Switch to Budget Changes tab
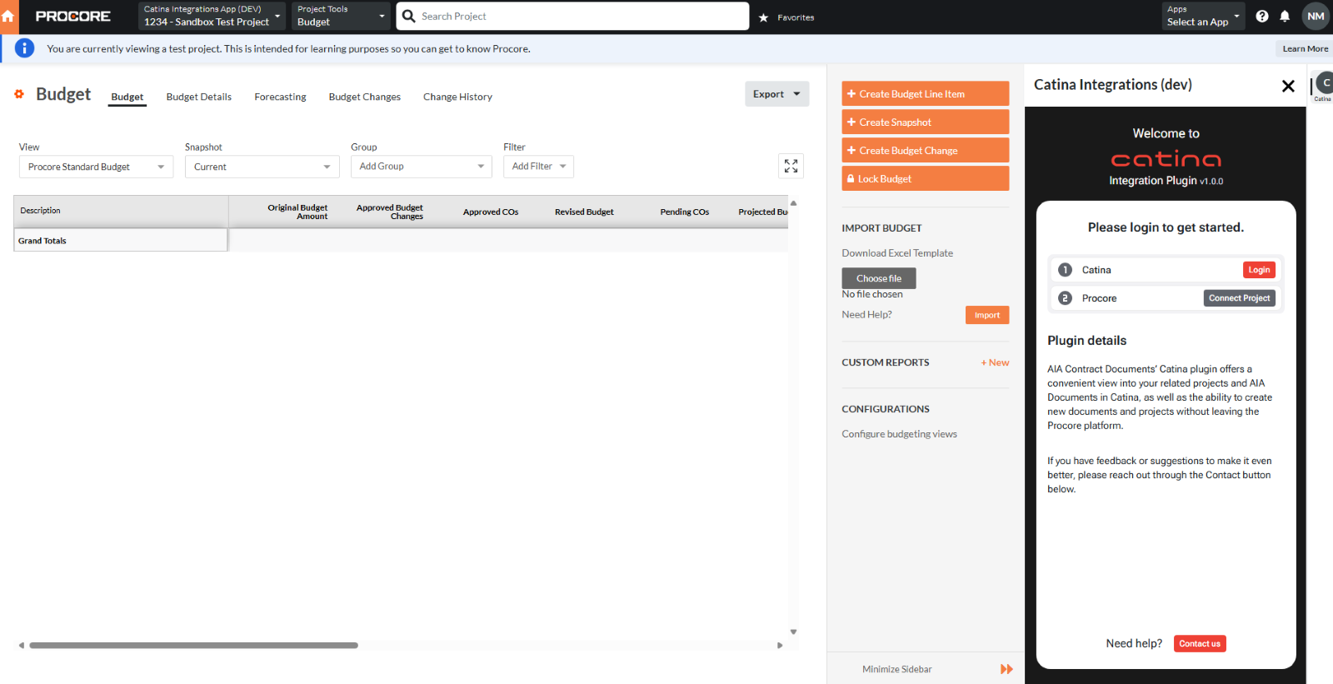The width and height of the screenshot is (1333, 684). click(364, 97)
